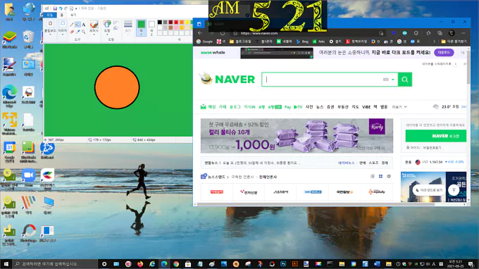The width and height of the screenshot is (479, 269).
Task: Select the Eraser tool in Paint
Action: (72, 32)
